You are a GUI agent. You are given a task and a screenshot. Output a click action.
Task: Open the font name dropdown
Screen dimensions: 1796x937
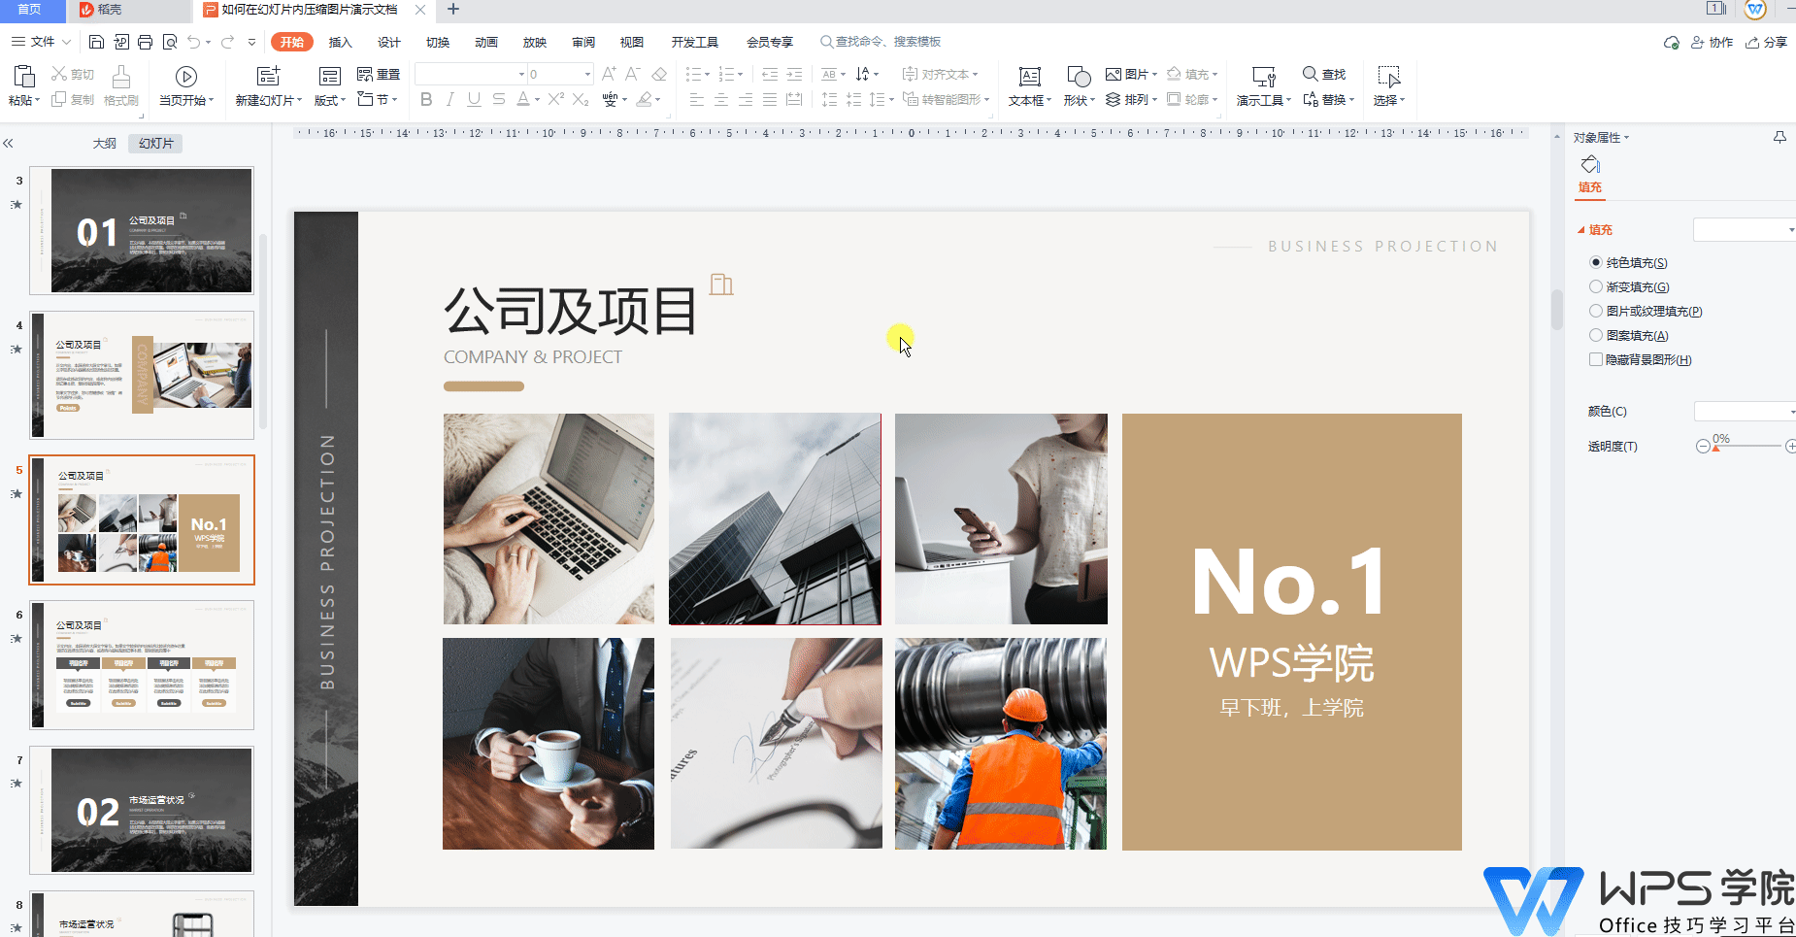[x=521, y=74]
